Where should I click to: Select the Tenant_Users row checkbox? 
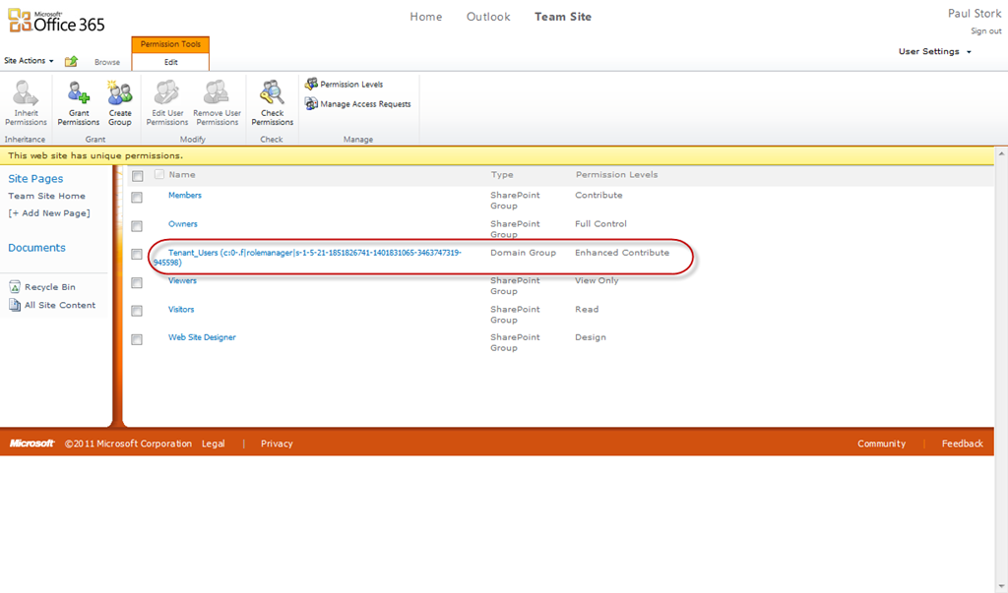click(138, 254)
